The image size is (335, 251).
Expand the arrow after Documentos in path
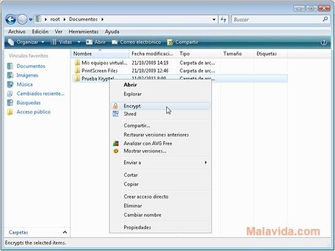103,20
